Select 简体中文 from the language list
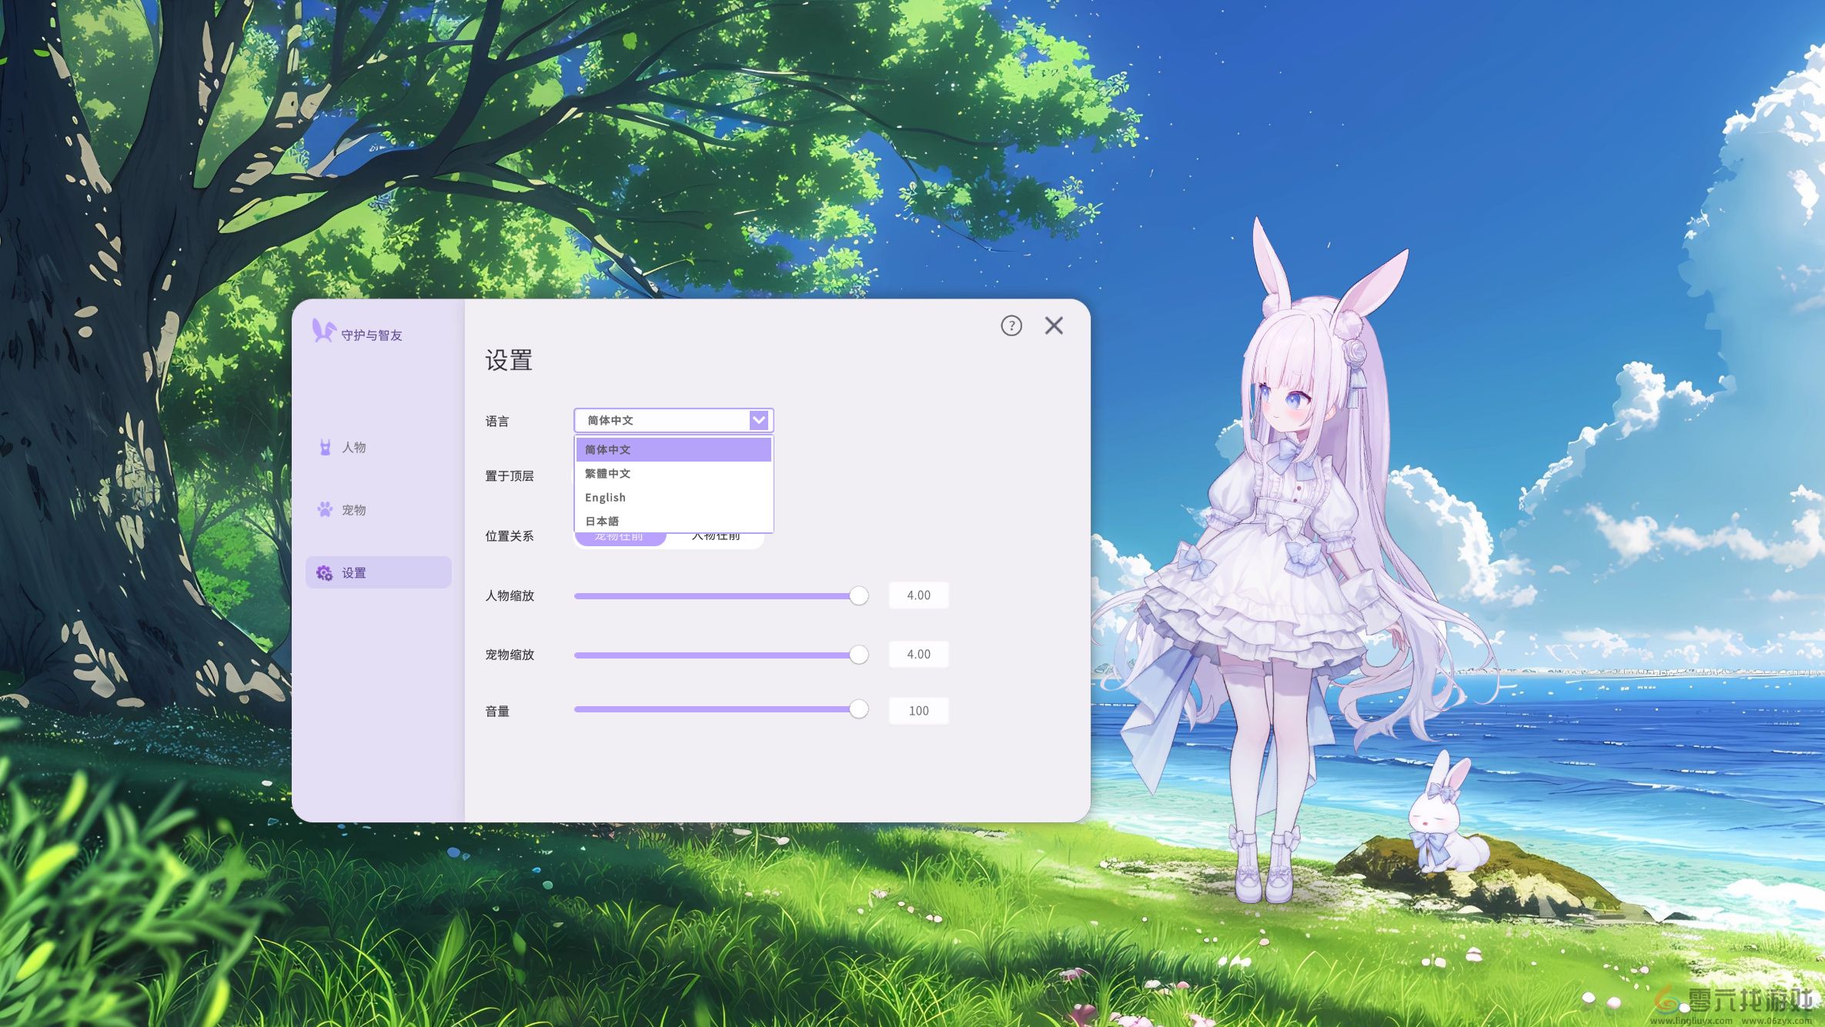 click(x=607, y=449)
